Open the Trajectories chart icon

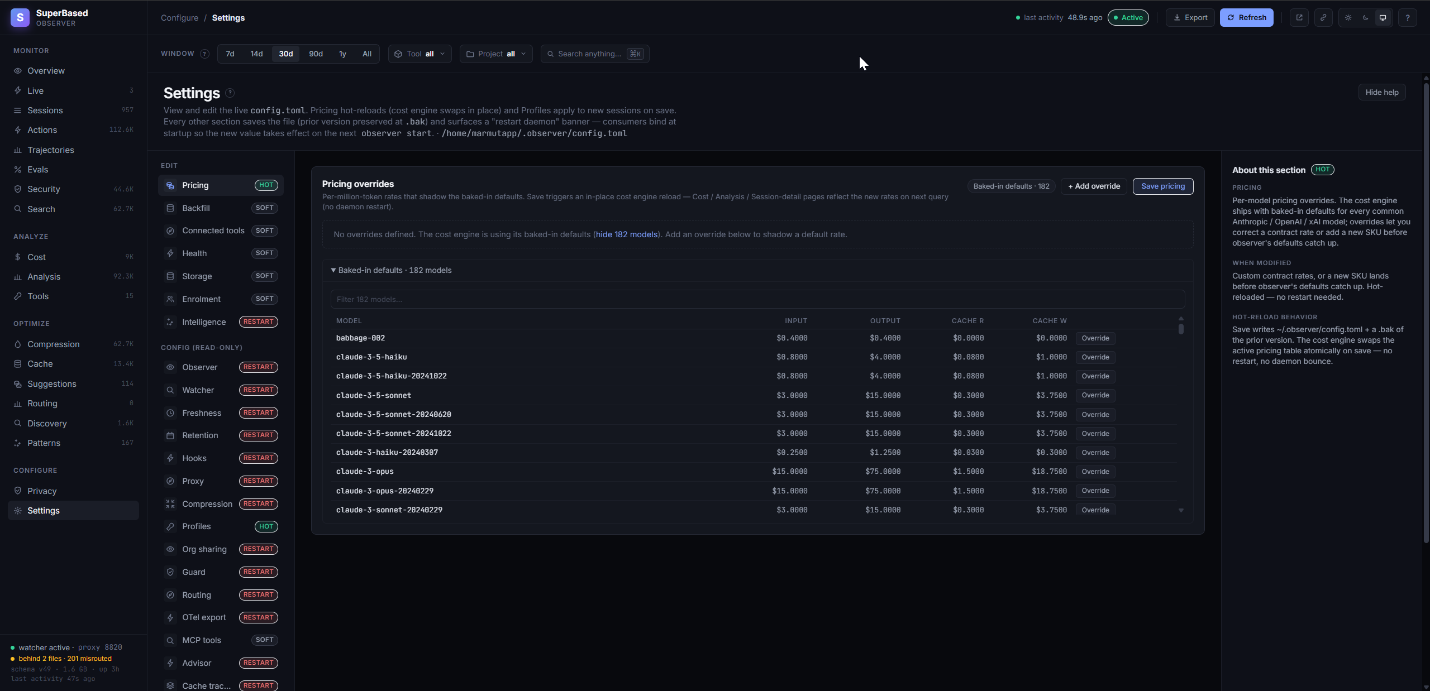click(18, 150)
